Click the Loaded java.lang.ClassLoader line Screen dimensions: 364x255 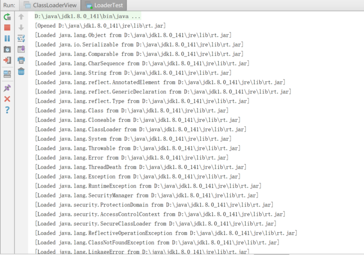pos(141,129)
